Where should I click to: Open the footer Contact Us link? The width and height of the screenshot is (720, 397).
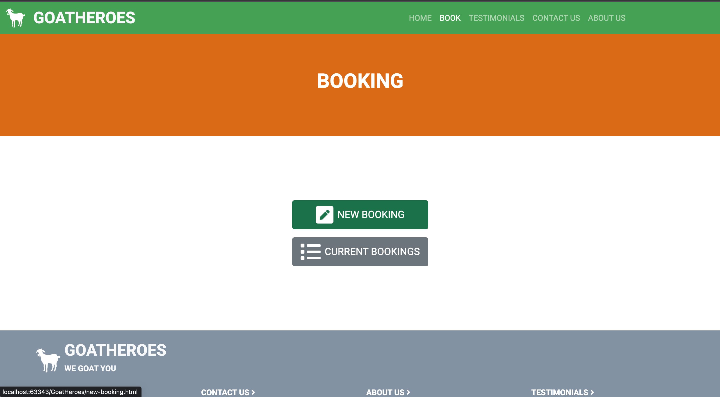(x=225, y=392)
